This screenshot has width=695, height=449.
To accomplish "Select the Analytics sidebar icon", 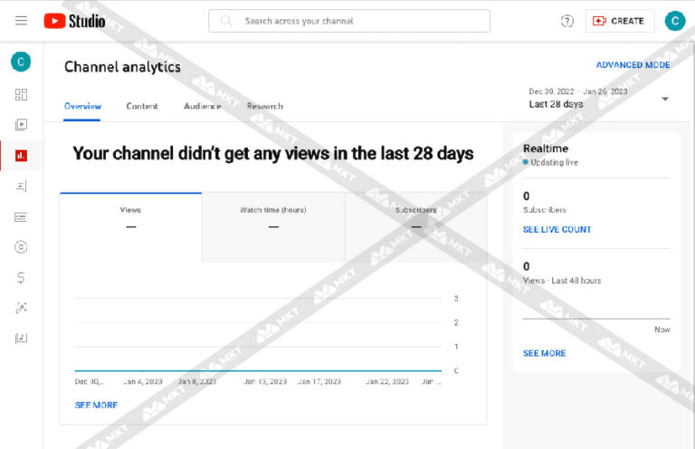I will [x=21, y=156].
